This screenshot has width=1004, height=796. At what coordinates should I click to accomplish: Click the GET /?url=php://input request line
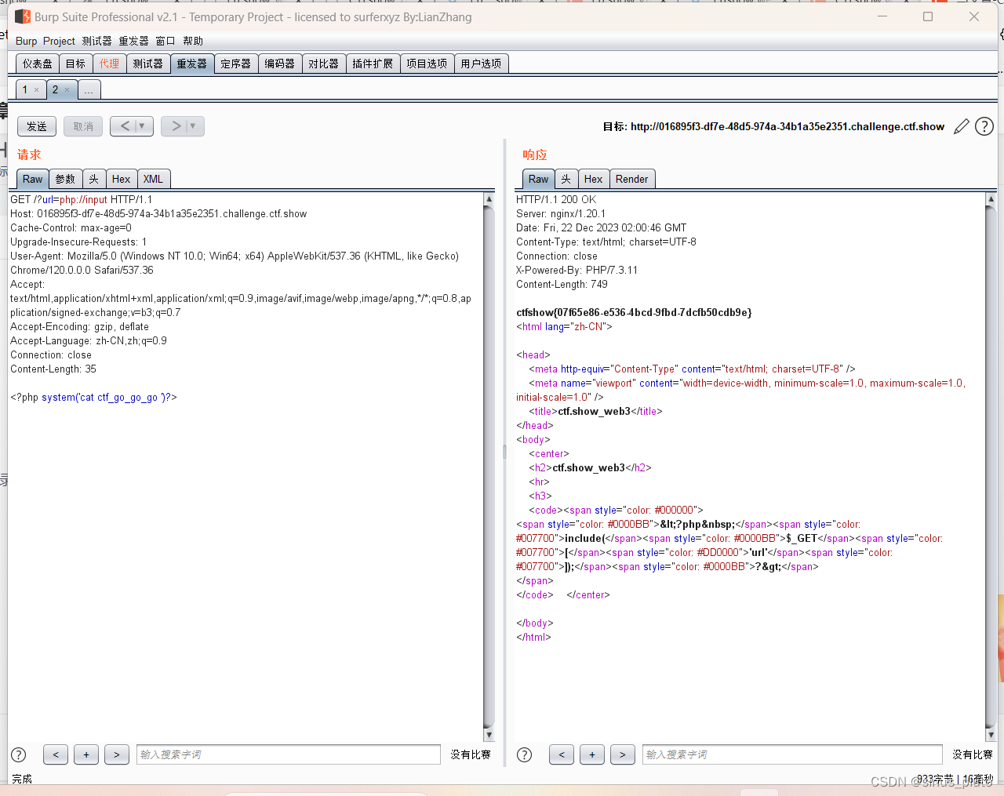point(82,199)
